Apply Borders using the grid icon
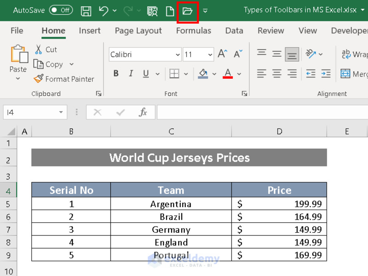This screenshot has width=368, height=276. 174,74
